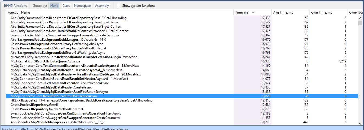The width and height of the screenshot is (364, 130).
Task: Click the 447 average time value
Action: [x=305, y=122]
